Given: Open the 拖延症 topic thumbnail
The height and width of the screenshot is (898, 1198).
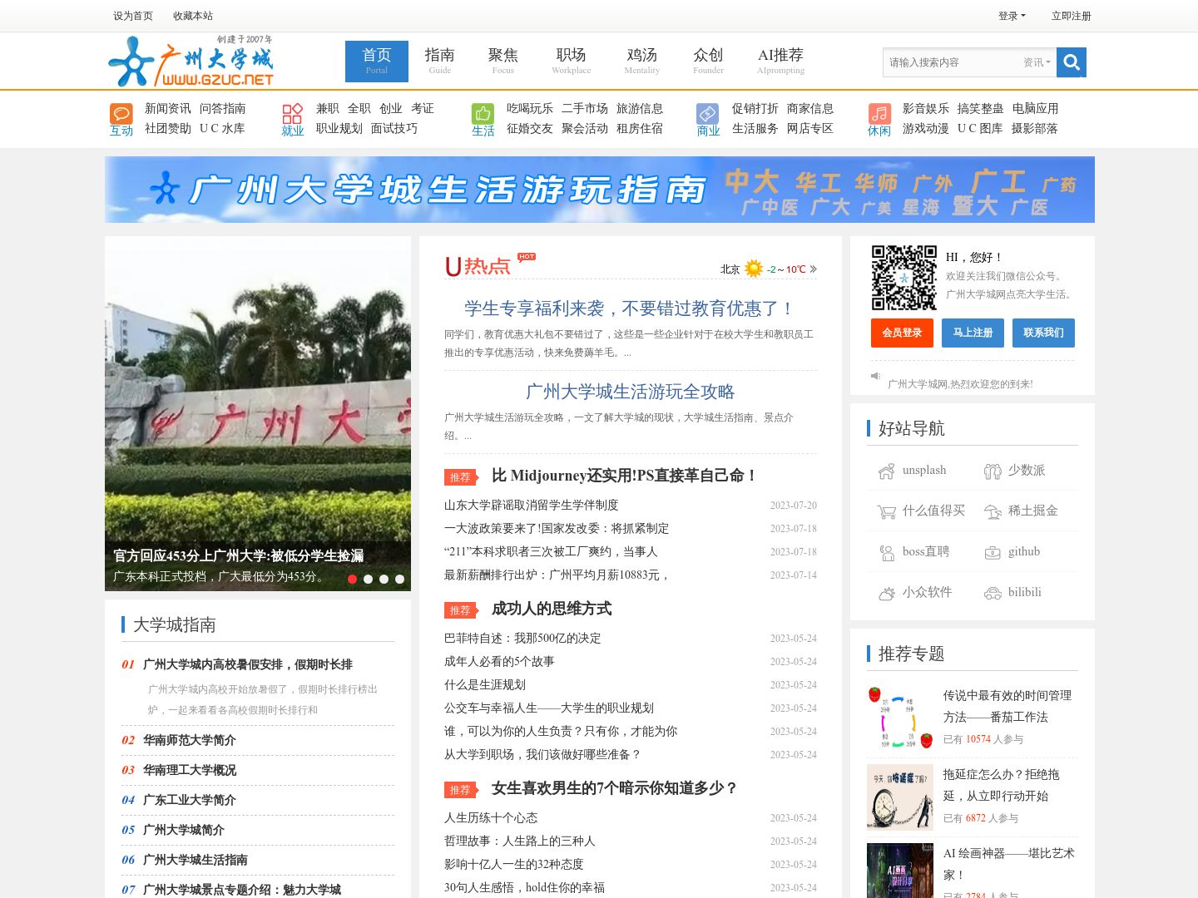Looking at the screenshot, I should click(x=900, y=797).
